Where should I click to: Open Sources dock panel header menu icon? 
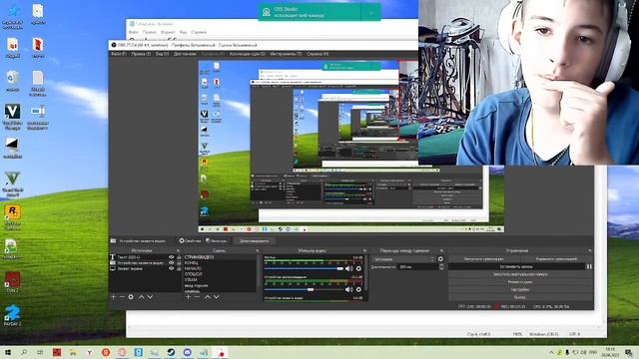pyautogui.click(x=178, y=250)
